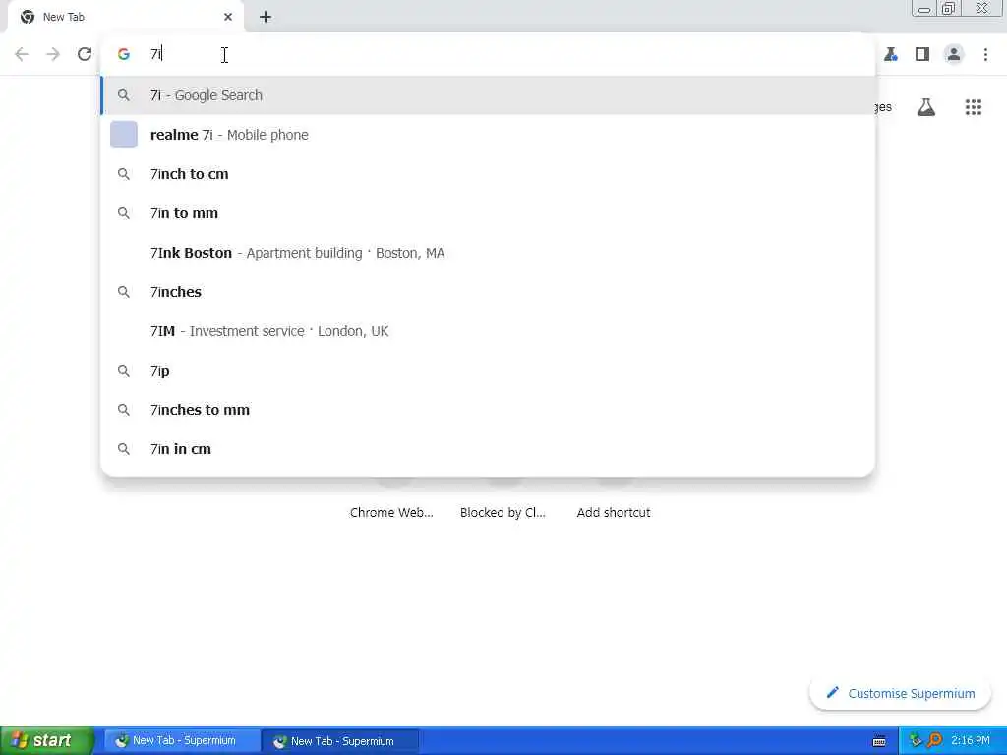Select the '7i - Google Search' suggestion
This screenshot has height=755, width=1007.
[x=488, y=95]
